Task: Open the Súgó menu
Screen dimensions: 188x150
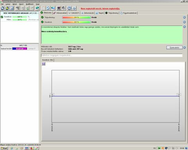Action: click(38, 4)
